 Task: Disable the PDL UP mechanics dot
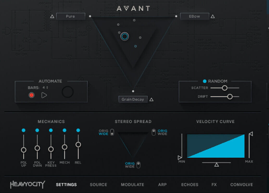pos(23,130)
